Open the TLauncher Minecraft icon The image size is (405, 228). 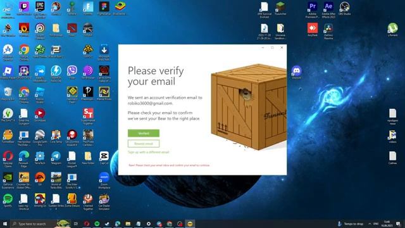280,8
